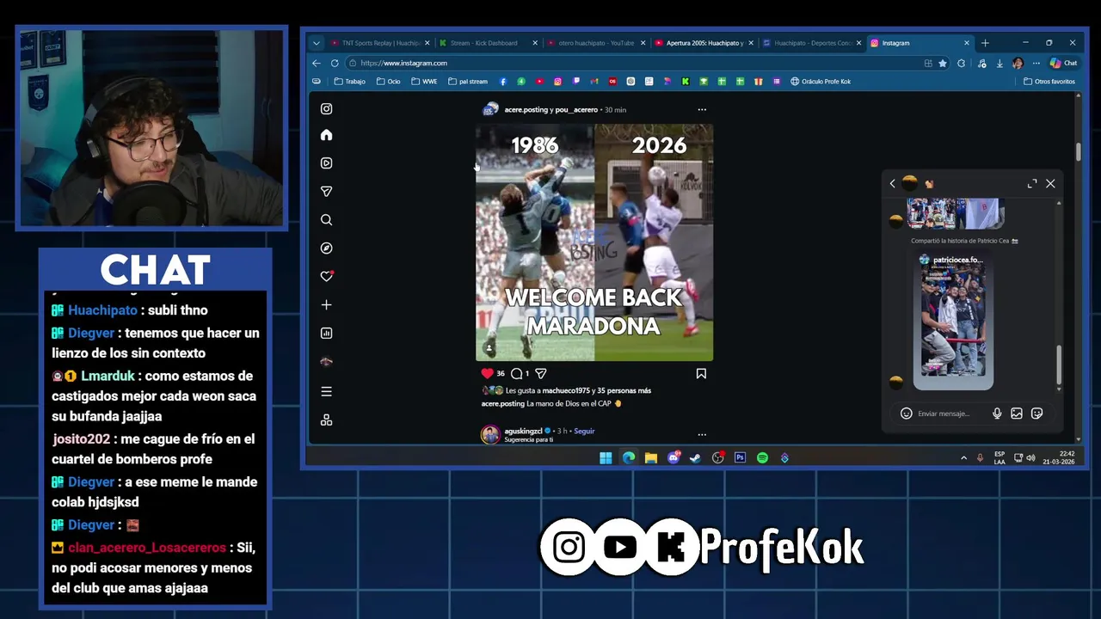Click the chat popup scrollbar thumb
The height and width of the screenshot is (619, 1101).
pos(1059,365)
